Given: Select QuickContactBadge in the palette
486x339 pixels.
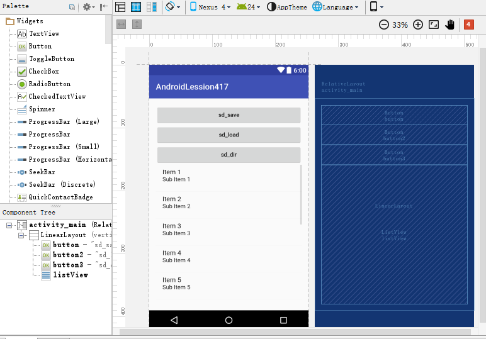Looking at the screenshot, I should coord(55,197).
